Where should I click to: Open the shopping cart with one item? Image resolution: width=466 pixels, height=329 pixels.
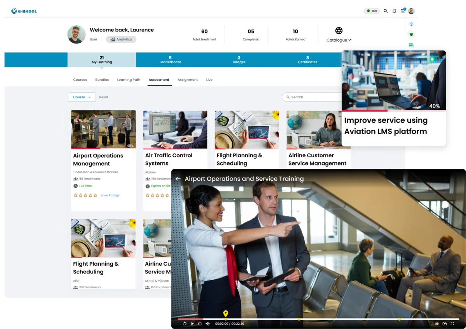point(403,11)
